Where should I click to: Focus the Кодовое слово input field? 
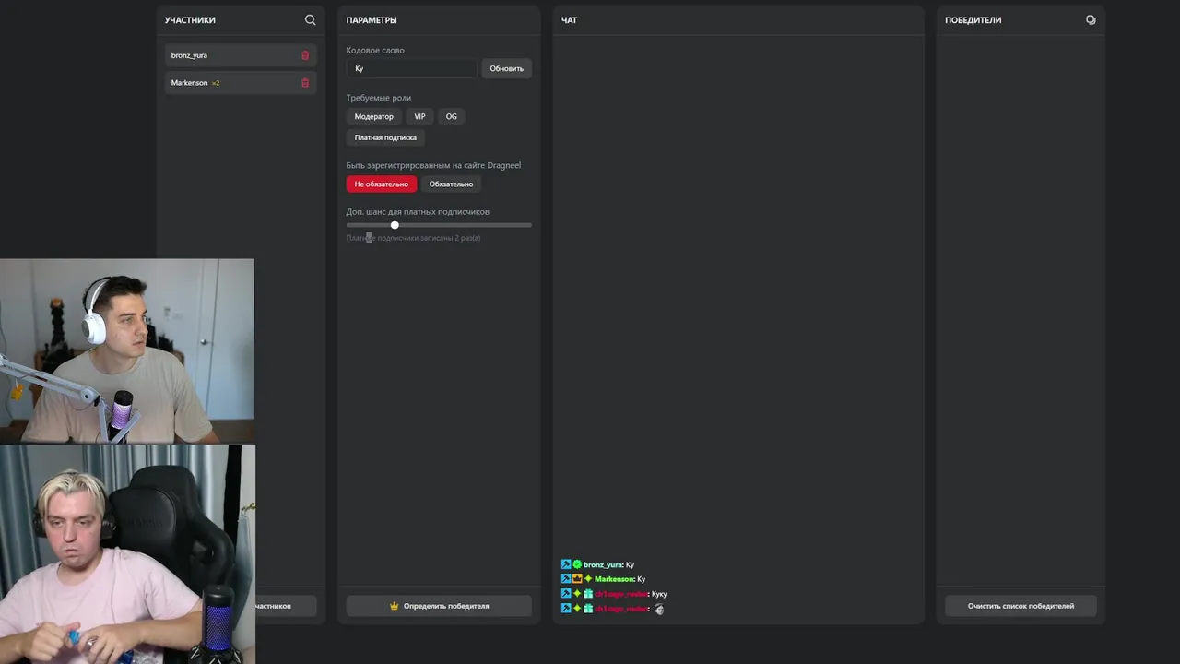tap(412, 68)
